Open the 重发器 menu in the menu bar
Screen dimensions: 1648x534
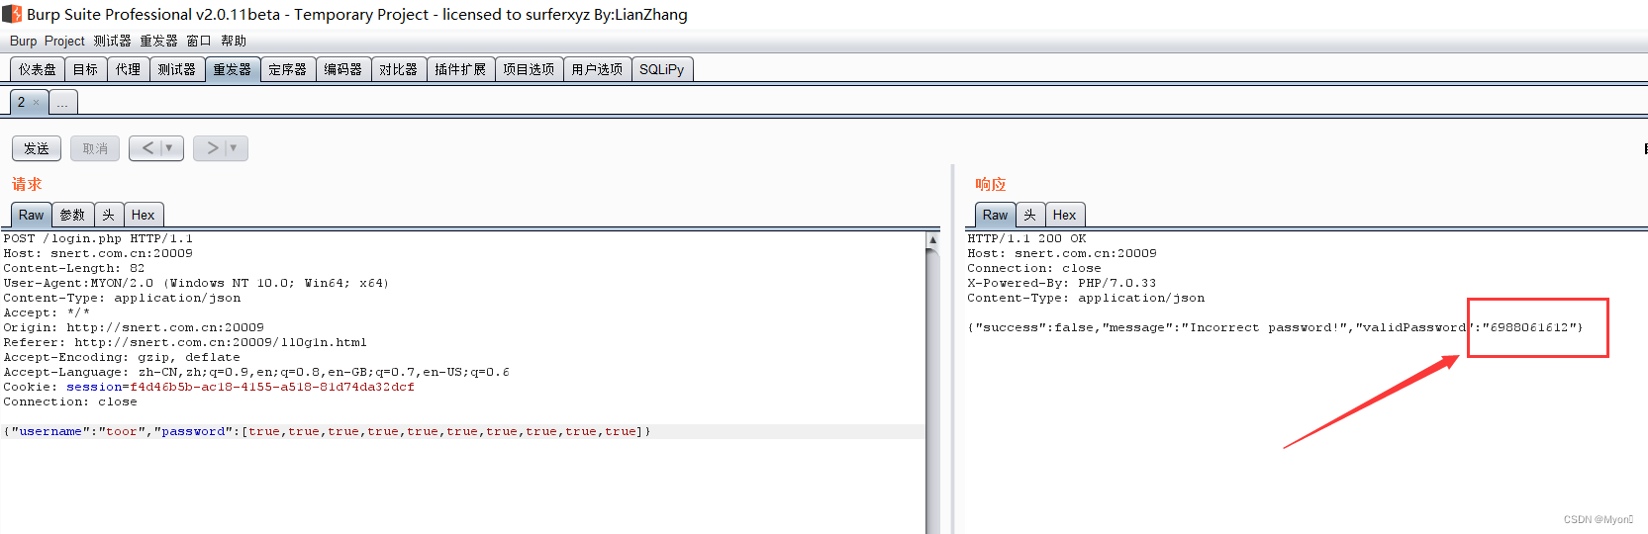pyautogui.click(x=158, y=41)
